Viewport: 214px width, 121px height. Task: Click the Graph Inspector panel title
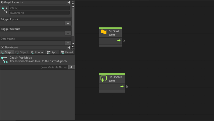pyautogui.click(x=14, y=2)
